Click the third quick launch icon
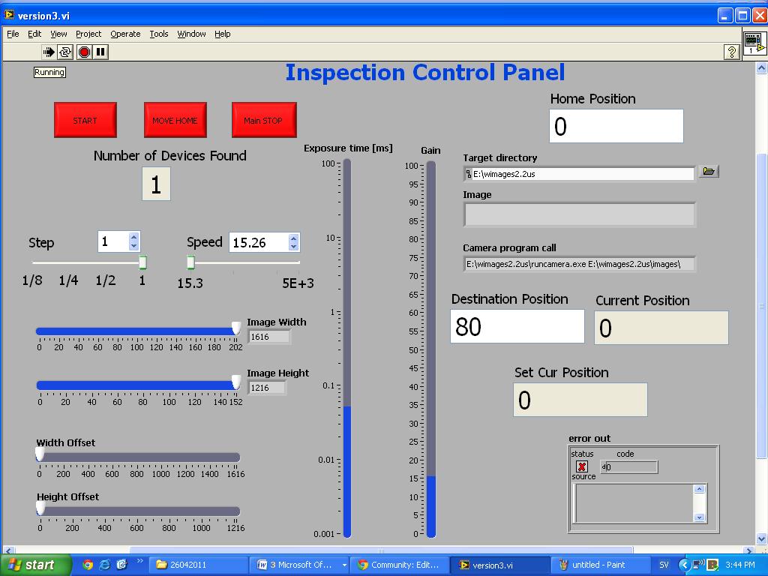The height and width of the screenshot is (576, 768). tap(121, 565)
